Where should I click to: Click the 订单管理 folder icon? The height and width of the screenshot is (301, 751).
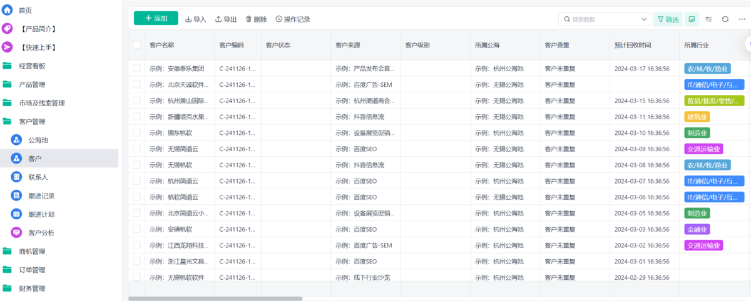click(8, 270)
